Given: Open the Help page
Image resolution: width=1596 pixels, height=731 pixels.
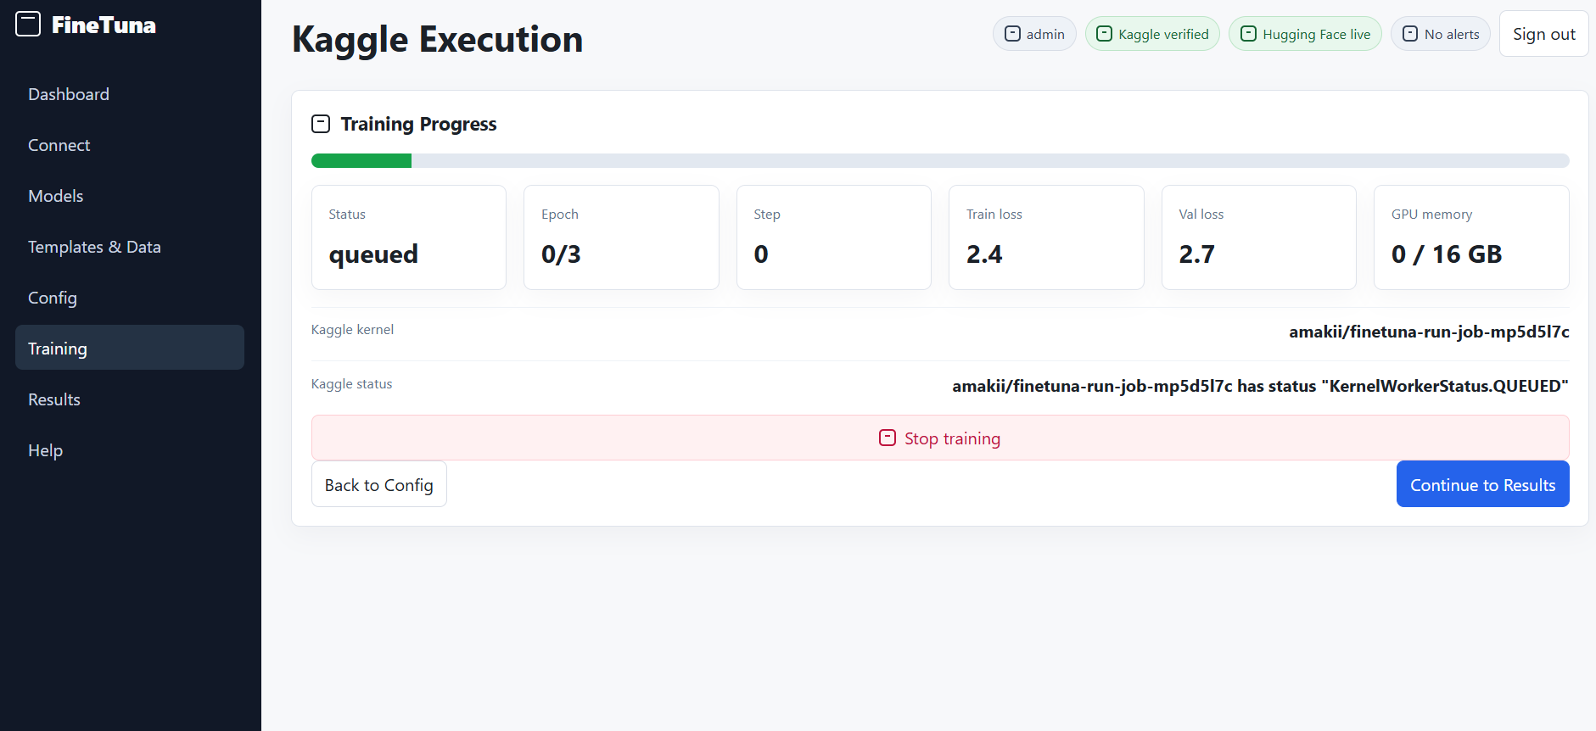Looking at the screenshot, I should pyautogui.click(x=130, y=450).
